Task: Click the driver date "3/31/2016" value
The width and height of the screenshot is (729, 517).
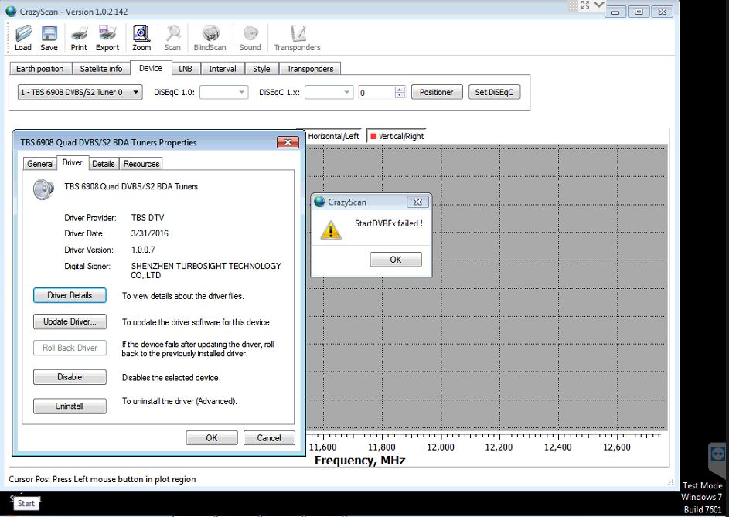Action: click(150, 233)
